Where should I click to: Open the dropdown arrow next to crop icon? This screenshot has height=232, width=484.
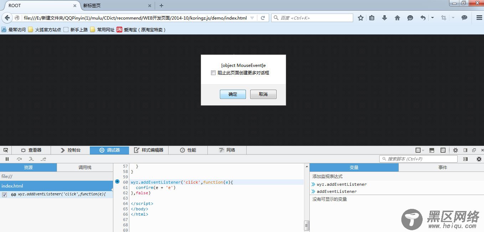click(x=453, y=18)
